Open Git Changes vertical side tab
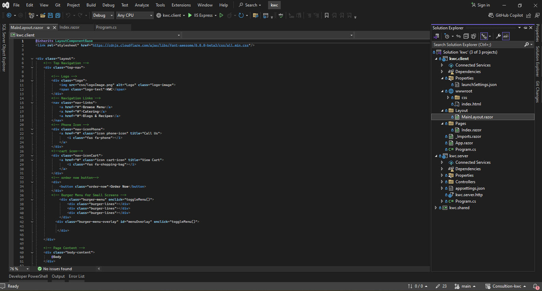 (x=538, y=92)
